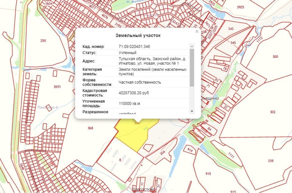Select the Частная собственность value
Viewport: 292px width, 193px height.
[140, 82]
